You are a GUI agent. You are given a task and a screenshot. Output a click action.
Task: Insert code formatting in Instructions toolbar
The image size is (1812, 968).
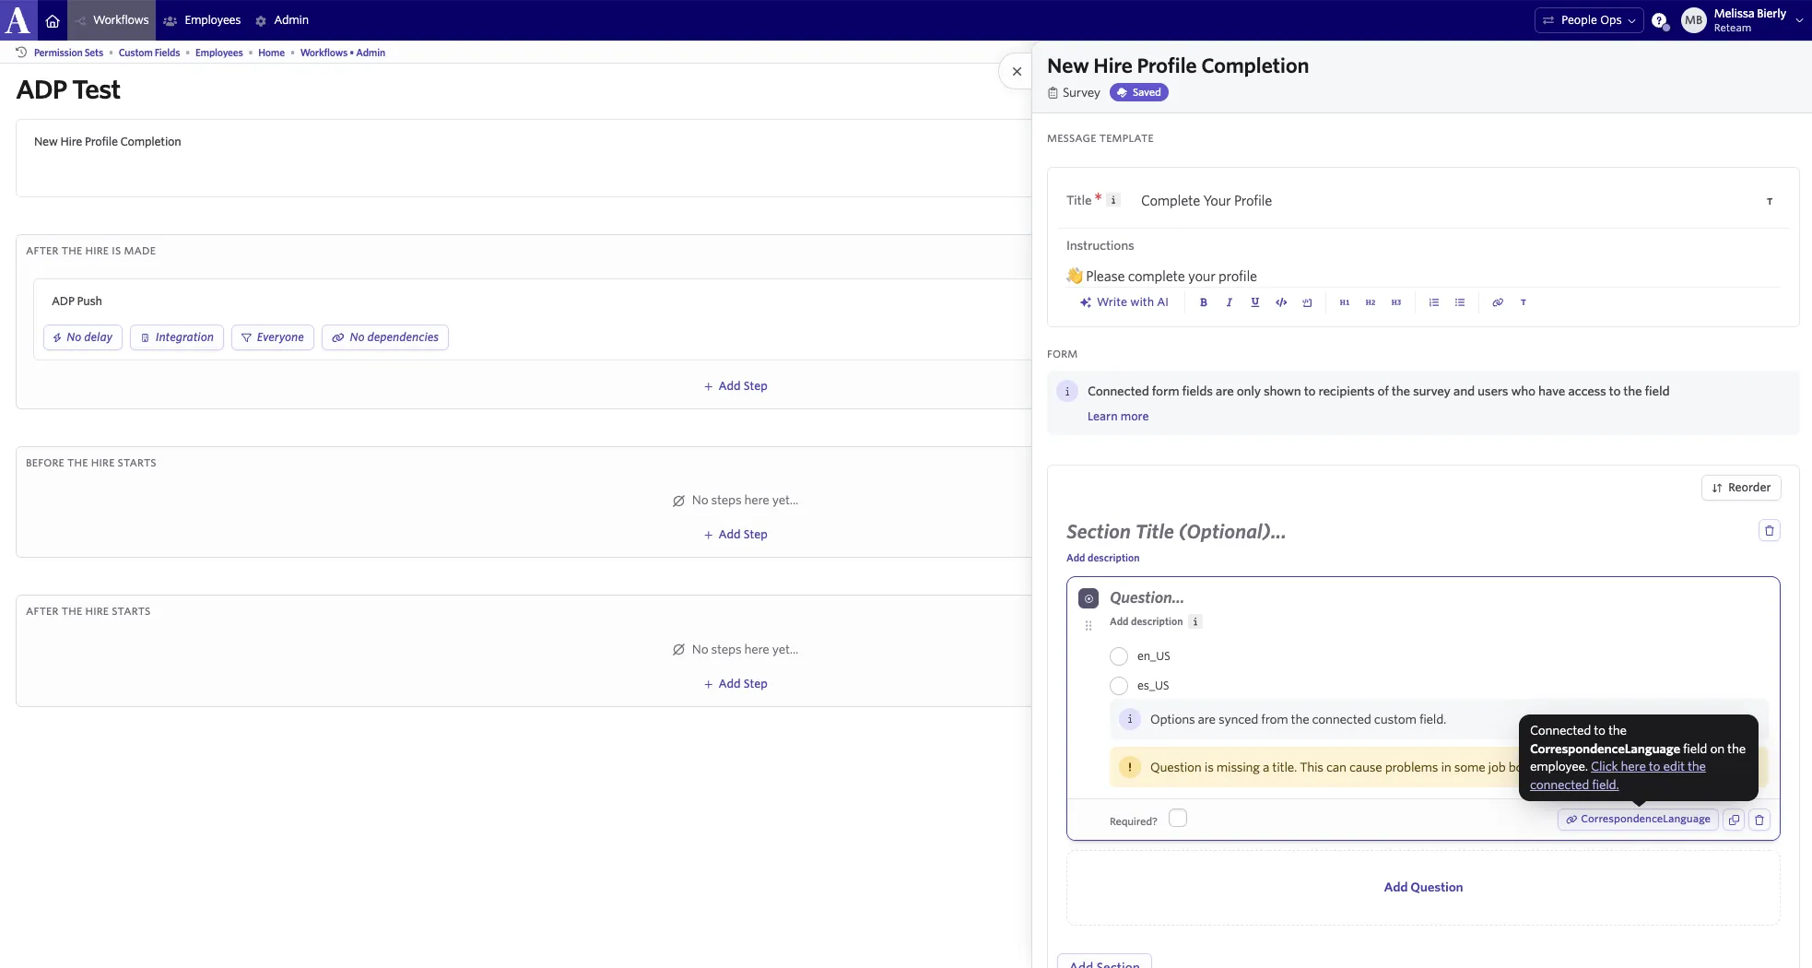coord(1280,302)
